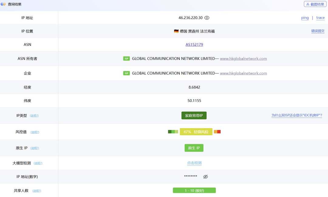The width and height of the screenshot is (328, 197).
Task: Click the ISP badge in 企业 row
Action: tap(126, 73)
